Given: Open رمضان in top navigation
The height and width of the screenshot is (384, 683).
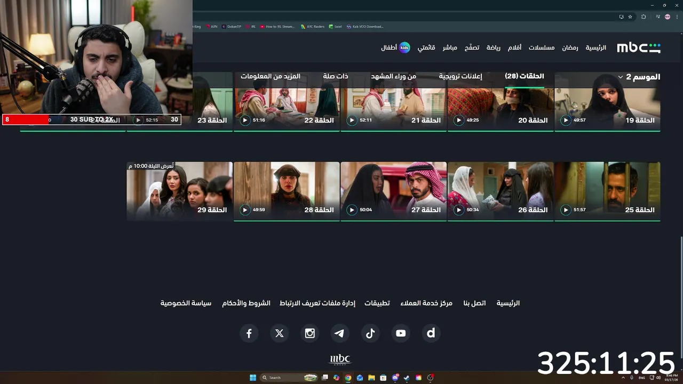Looking at the screenshot, I should pos(570,47).
